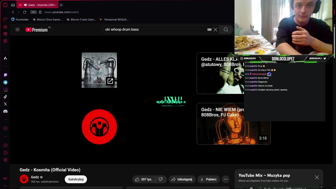Open Settings gear in sidebar
Screen dimensions: 336x189
pyautogui.click(x=5, y=160)
